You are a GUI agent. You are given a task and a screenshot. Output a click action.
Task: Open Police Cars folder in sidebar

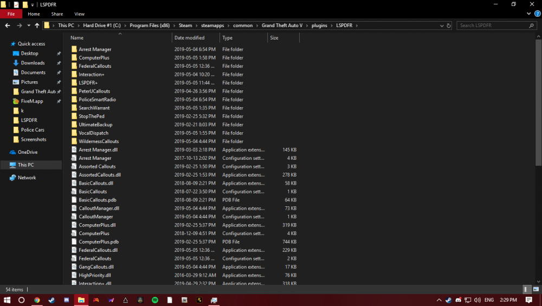(33, 130)
